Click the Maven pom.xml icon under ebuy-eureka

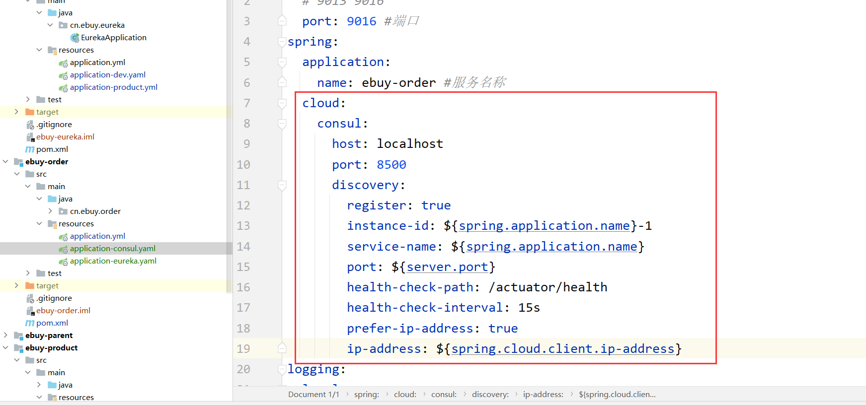point(30,149)
